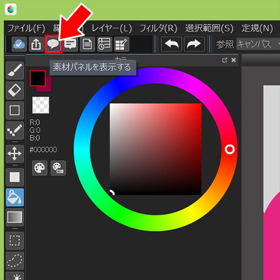The height and width of the screenshot is (280, 280).
Task: Click the panel layout with clock icon
Action: click(x=105, y=44)
